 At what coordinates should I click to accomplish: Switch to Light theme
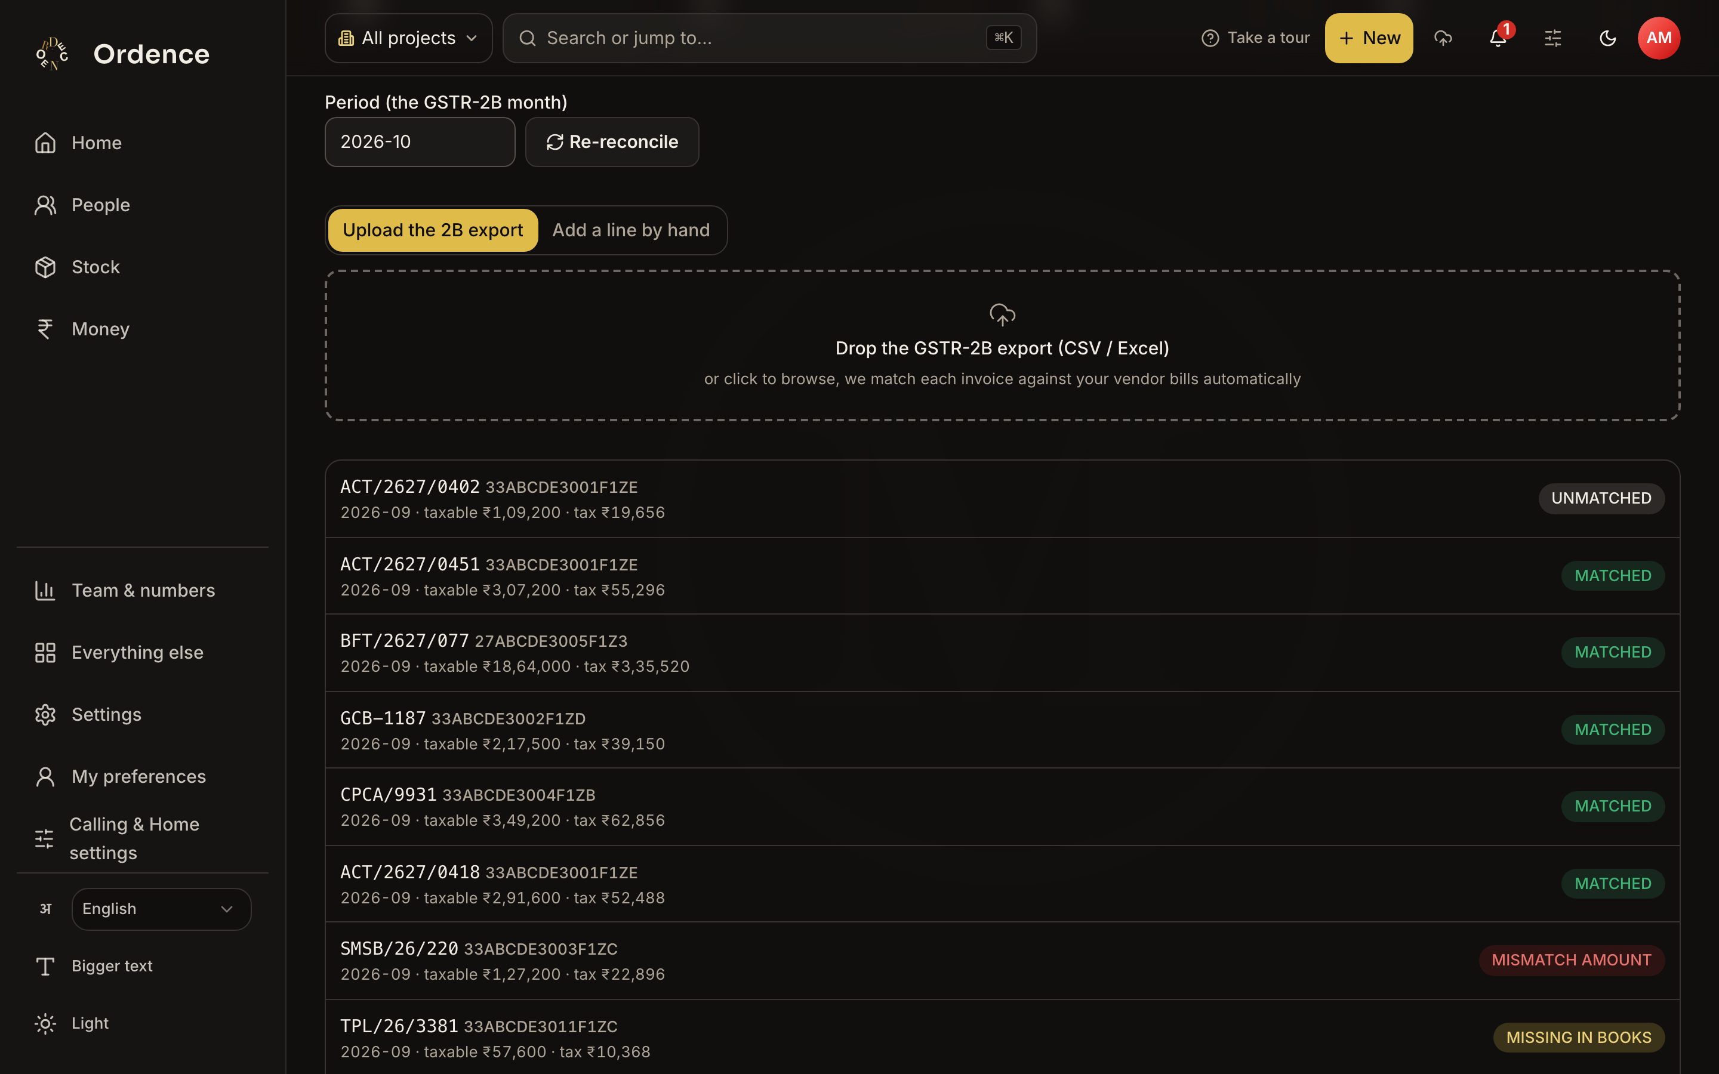(142, 1023)
